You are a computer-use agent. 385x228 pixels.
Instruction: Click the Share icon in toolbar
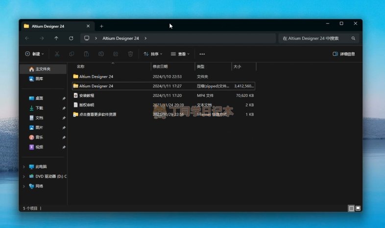pyautogui.click(x=116, y=54)
